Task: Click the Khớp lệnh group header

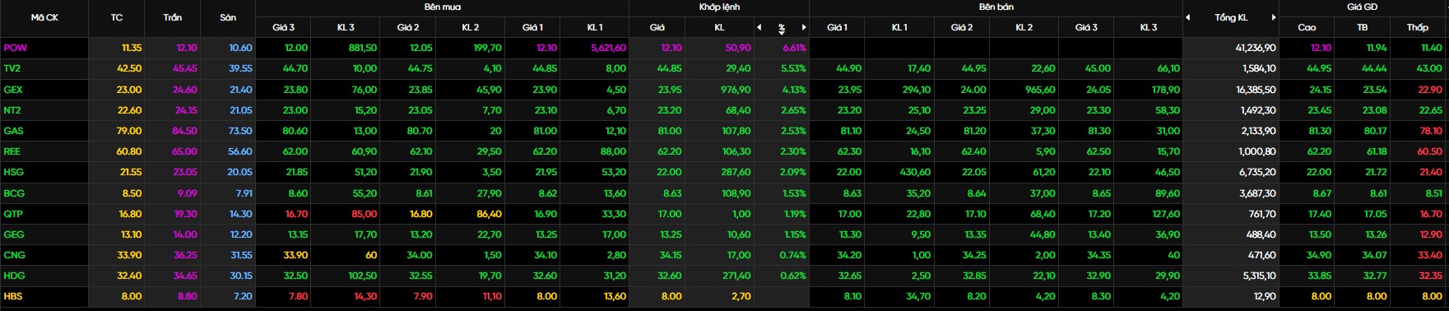Action: click(x=719, y=7)
